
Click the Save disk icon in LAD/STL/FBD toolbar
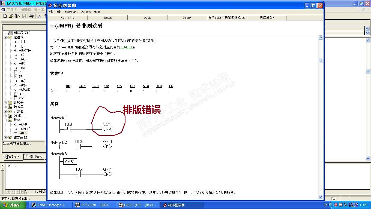(24, 16)
